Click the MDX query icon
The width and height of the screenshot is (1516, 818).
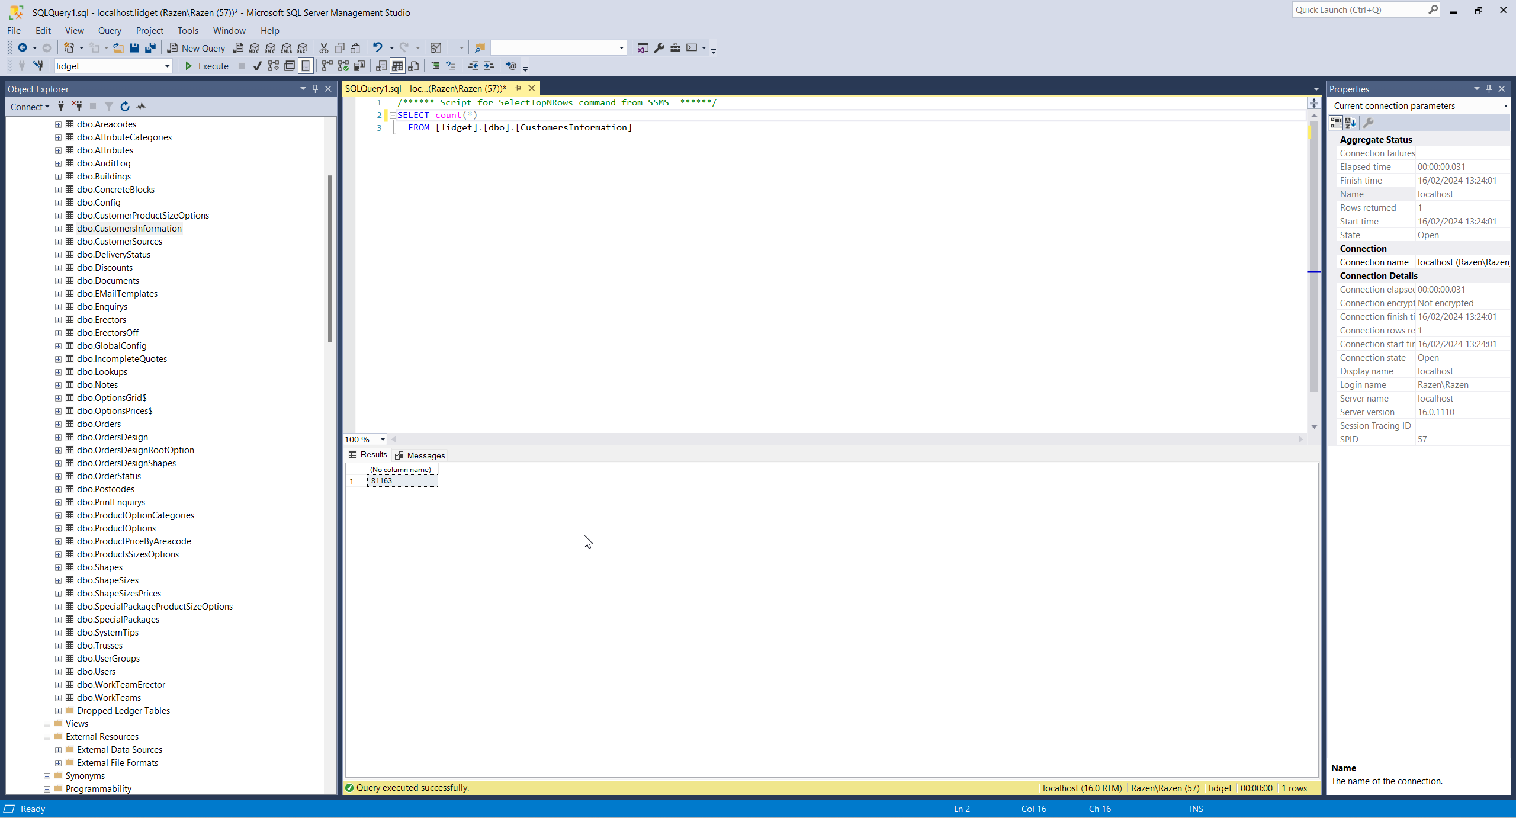point(254,48)
